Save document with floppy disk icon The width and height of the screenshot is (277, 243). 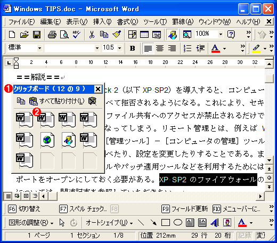pos(37,35)
